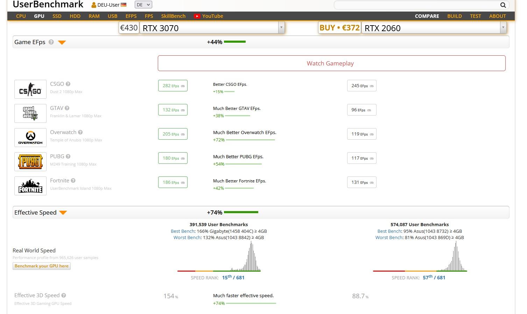Click help icon next to Fortnite
527x314 pixels.
point(73,181)
